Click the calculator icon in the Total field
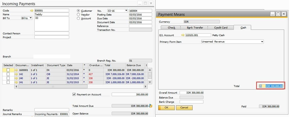The height and width of the screenshot is (117, 289). point(261,86)
